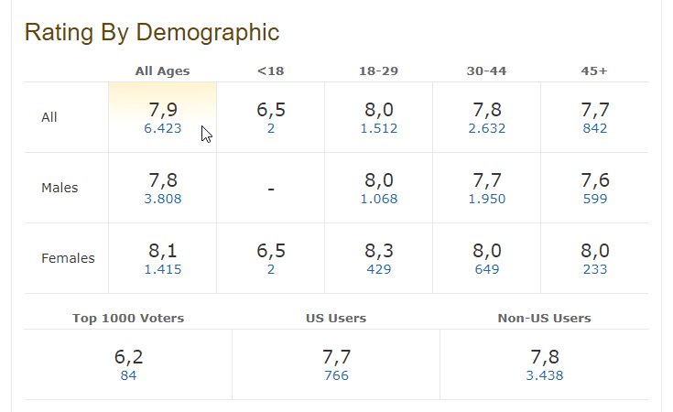Open the 18-29 all-gender vote count 1.512

pyautogui.click(x=379, y=129)
